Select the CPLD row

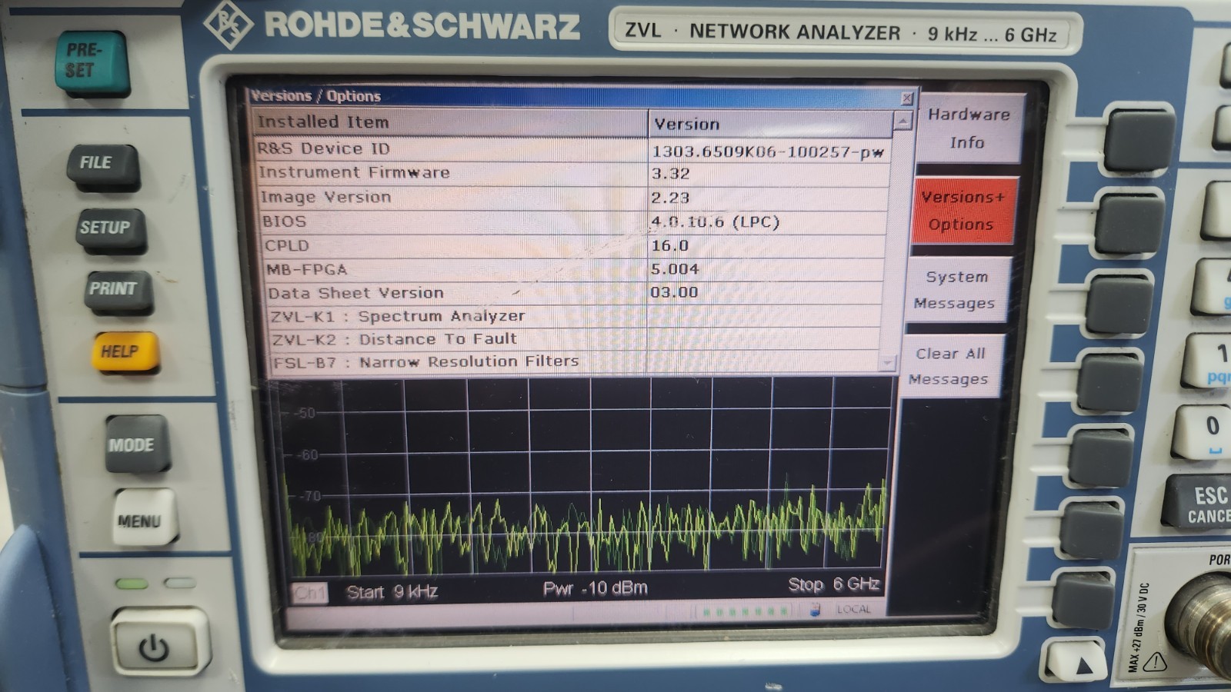pyautogui.click(x=575, y=245)
